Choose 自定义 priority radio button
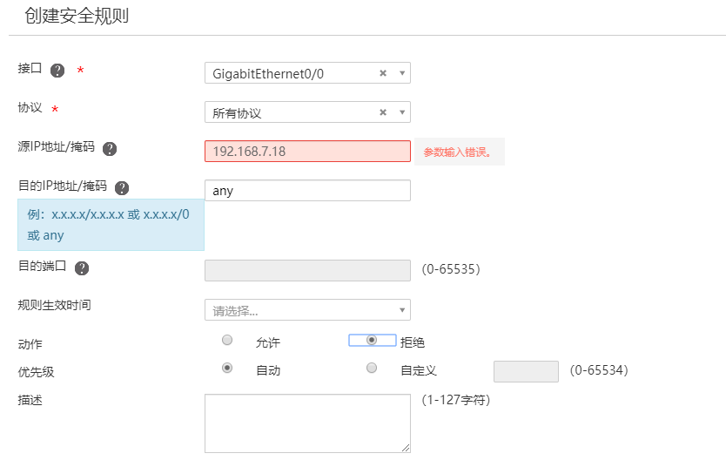 372,369
